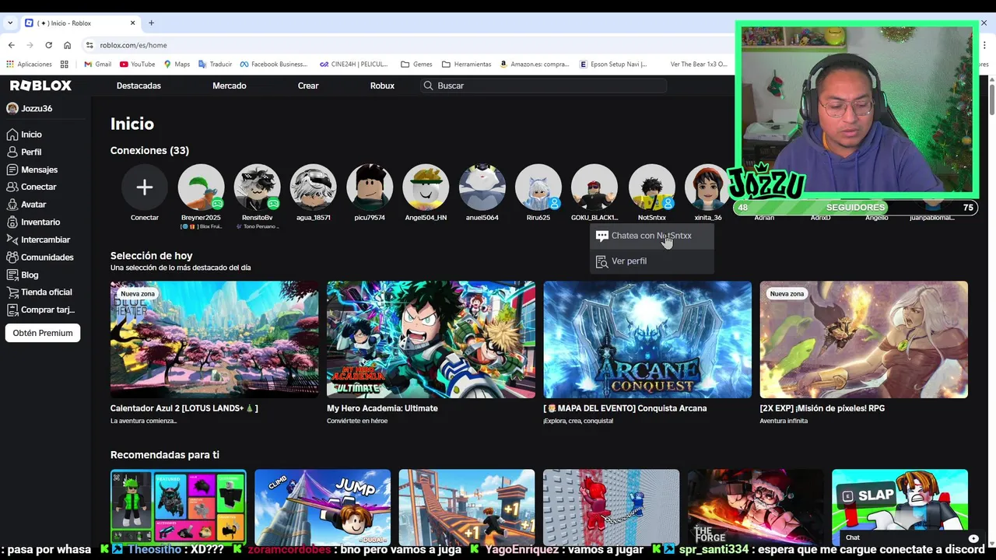Open the Mercado top menu
Viewport: 996px width, 560px height.
tap(230, 86)
